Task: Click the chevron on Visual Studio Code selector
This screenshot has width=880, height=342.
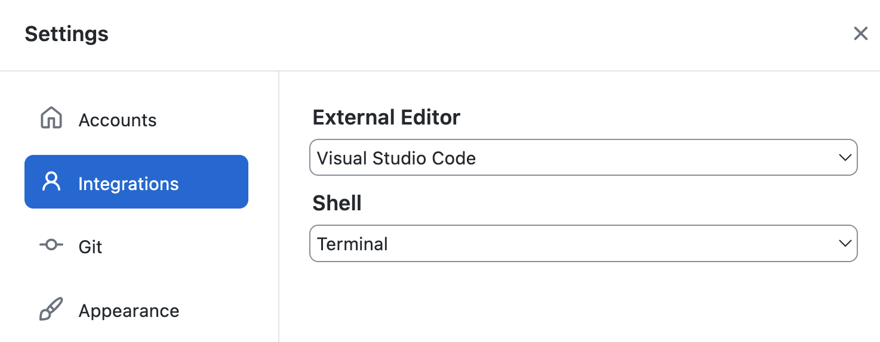Action: pos(844,158)
